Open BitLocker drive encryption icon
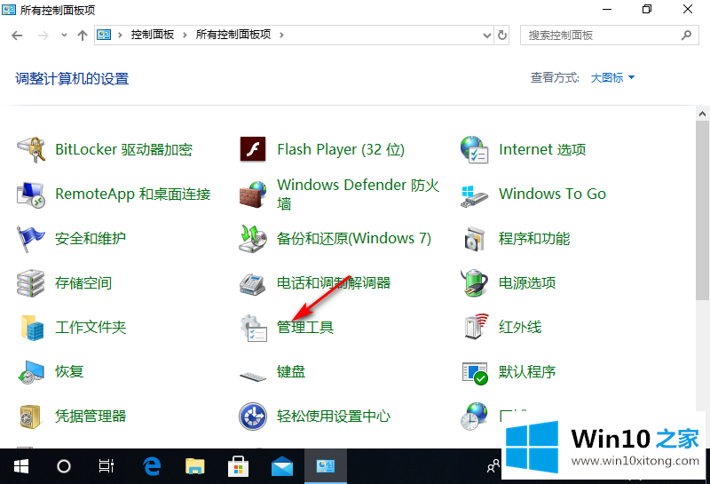This screenshot has width=710, height=484. tap(31, 149)
